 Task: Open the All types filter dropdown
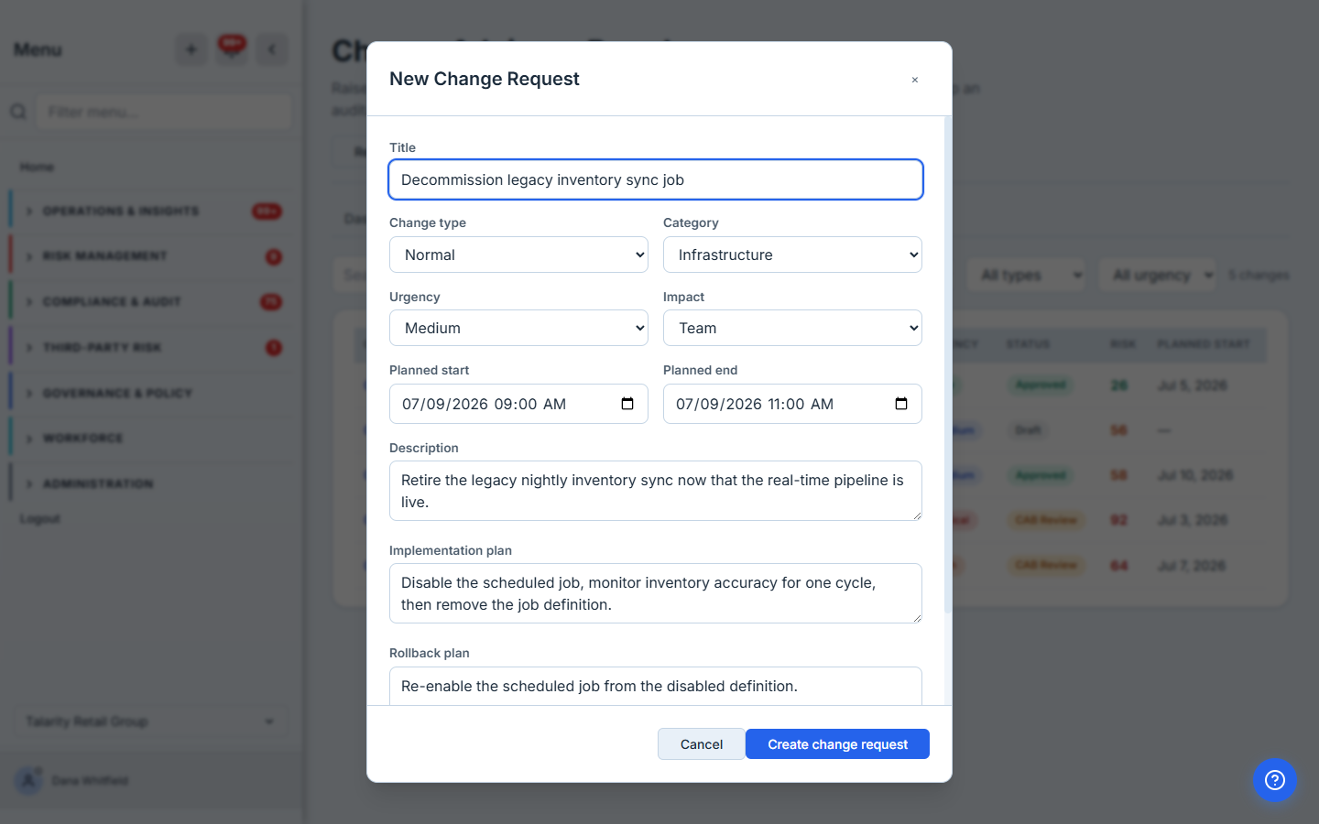tap(1026, 275)
